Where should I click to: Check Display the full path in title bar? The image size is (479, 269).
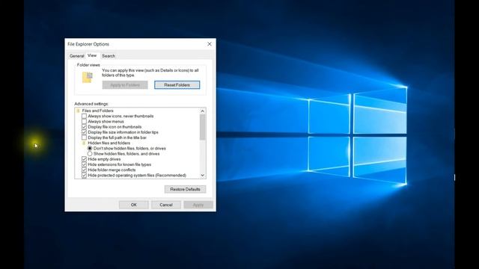(x=84, y=137)
